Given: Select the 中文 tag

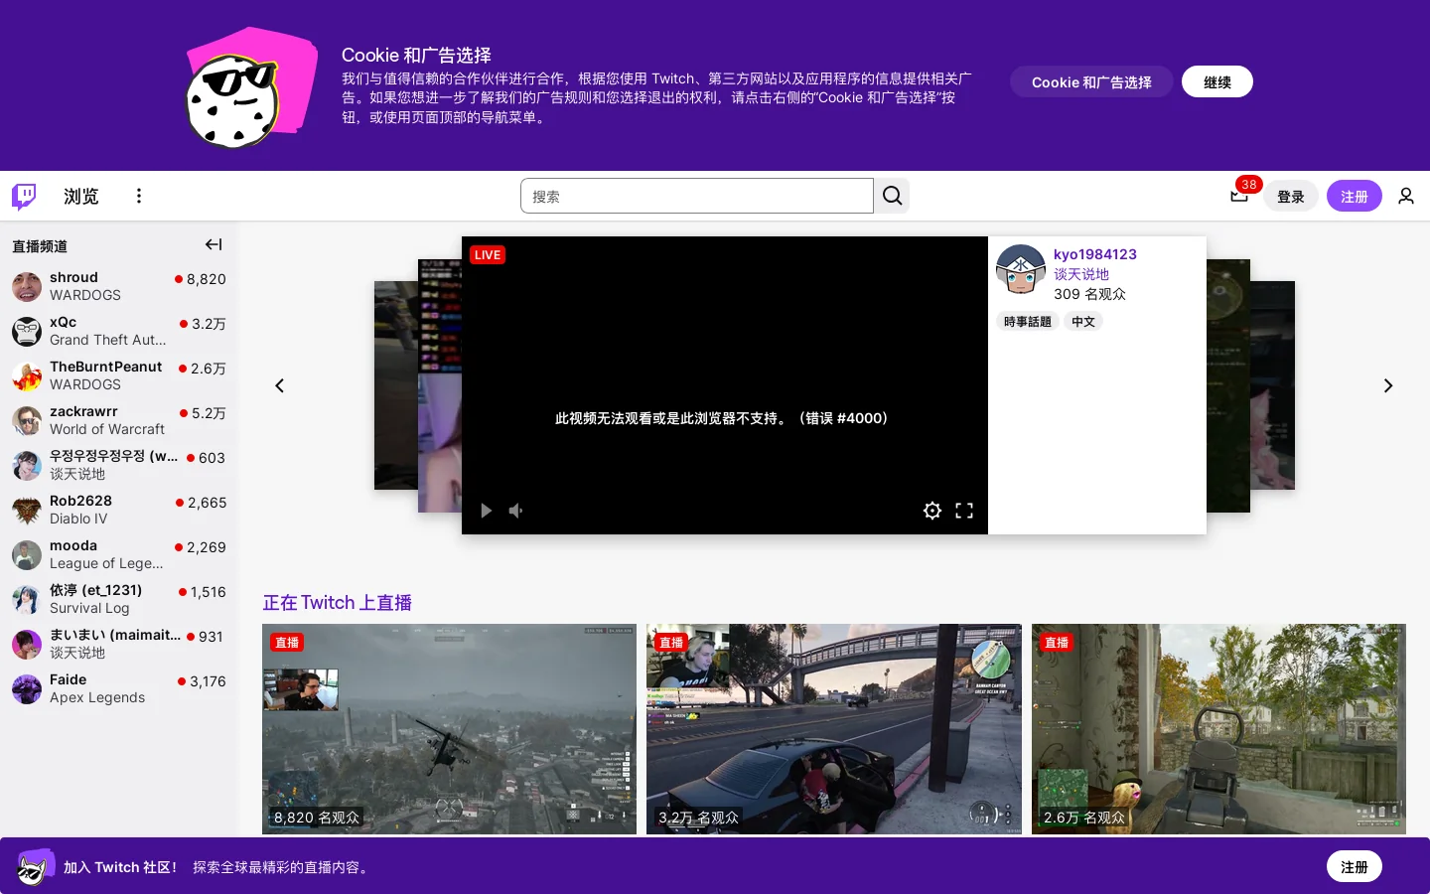Looking at the screenshot, I should point(1082,321).
